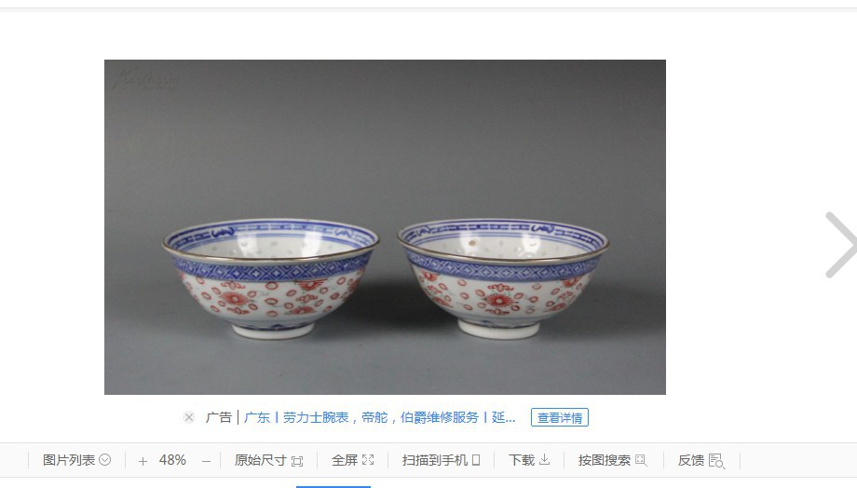Click the download arrow icon

[x=544, y=459]
